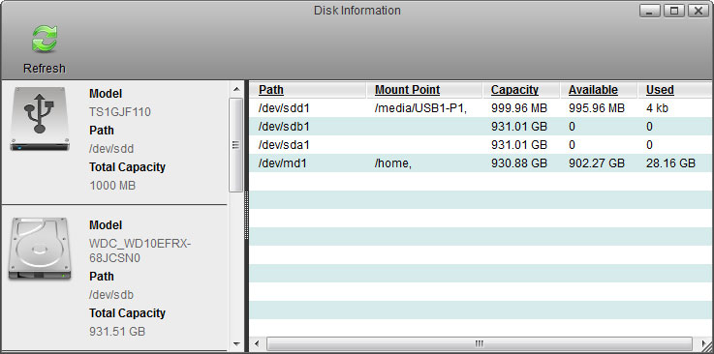Click model name TS1GJF110
The image size is (714, 354).
coord(120,112)
